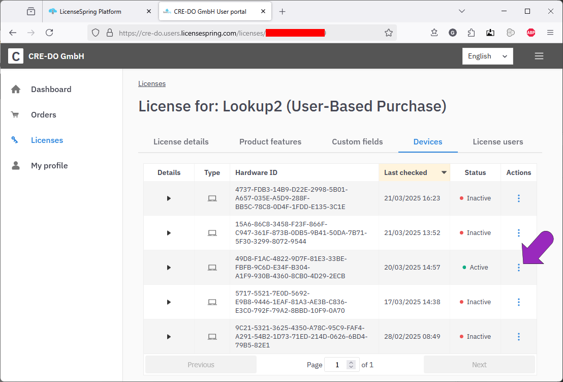The height and width of the screenshot is (382, 563).
Task: Adjust page number with stepper arrows
Action: coord(351,365)
